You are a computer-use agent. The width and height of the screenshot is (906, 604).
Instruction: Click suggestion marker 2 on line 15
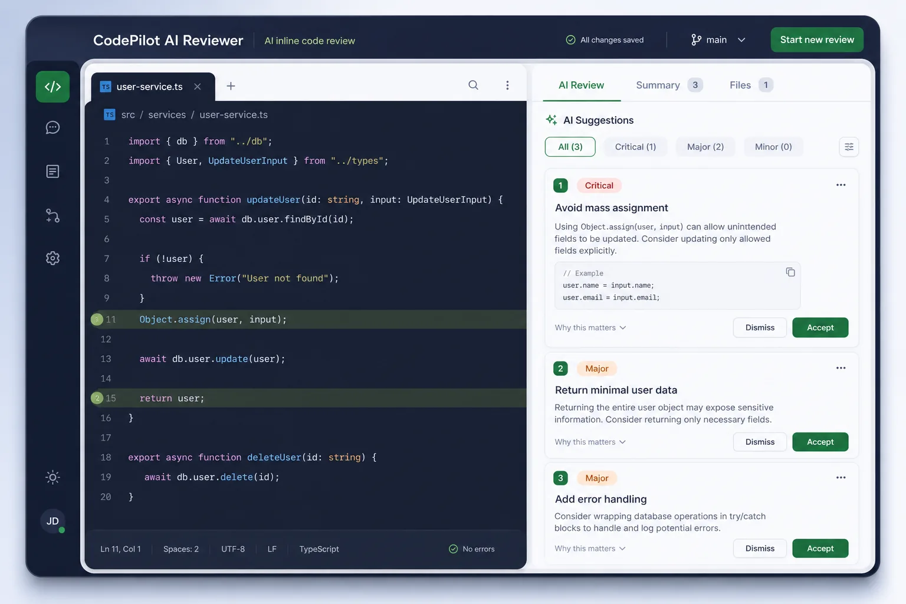(x=97, y=398)
